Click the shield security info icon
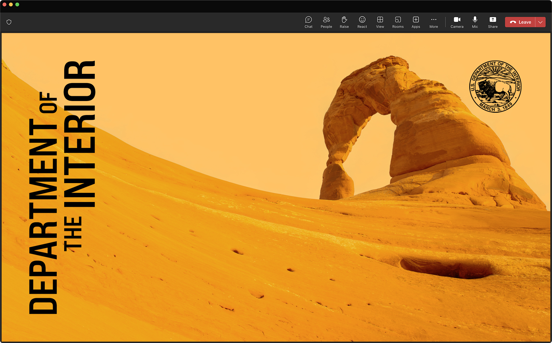The image size is (552, 343). [x=9, y=22]
